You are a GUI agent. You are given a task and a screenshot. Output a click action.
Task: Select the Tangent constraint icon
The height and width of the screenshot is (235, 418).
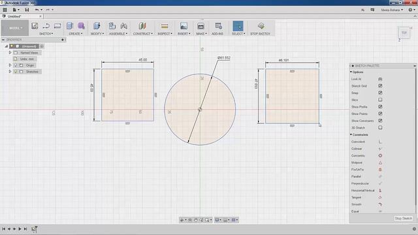pos(380,197)
